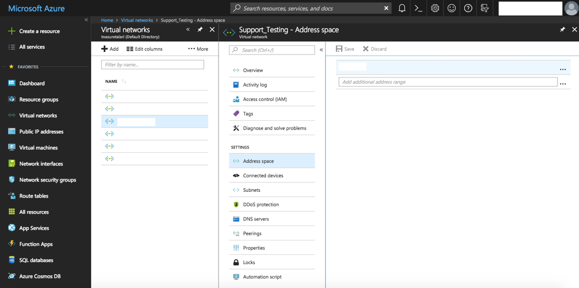Collapse the left sidebar with the chevron
This screenshot has width=579, height=288.
(x=86, y=20)
